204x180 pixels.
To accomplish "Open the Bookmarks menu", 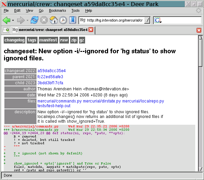I will pyautogui.click(x=57, y=10).
